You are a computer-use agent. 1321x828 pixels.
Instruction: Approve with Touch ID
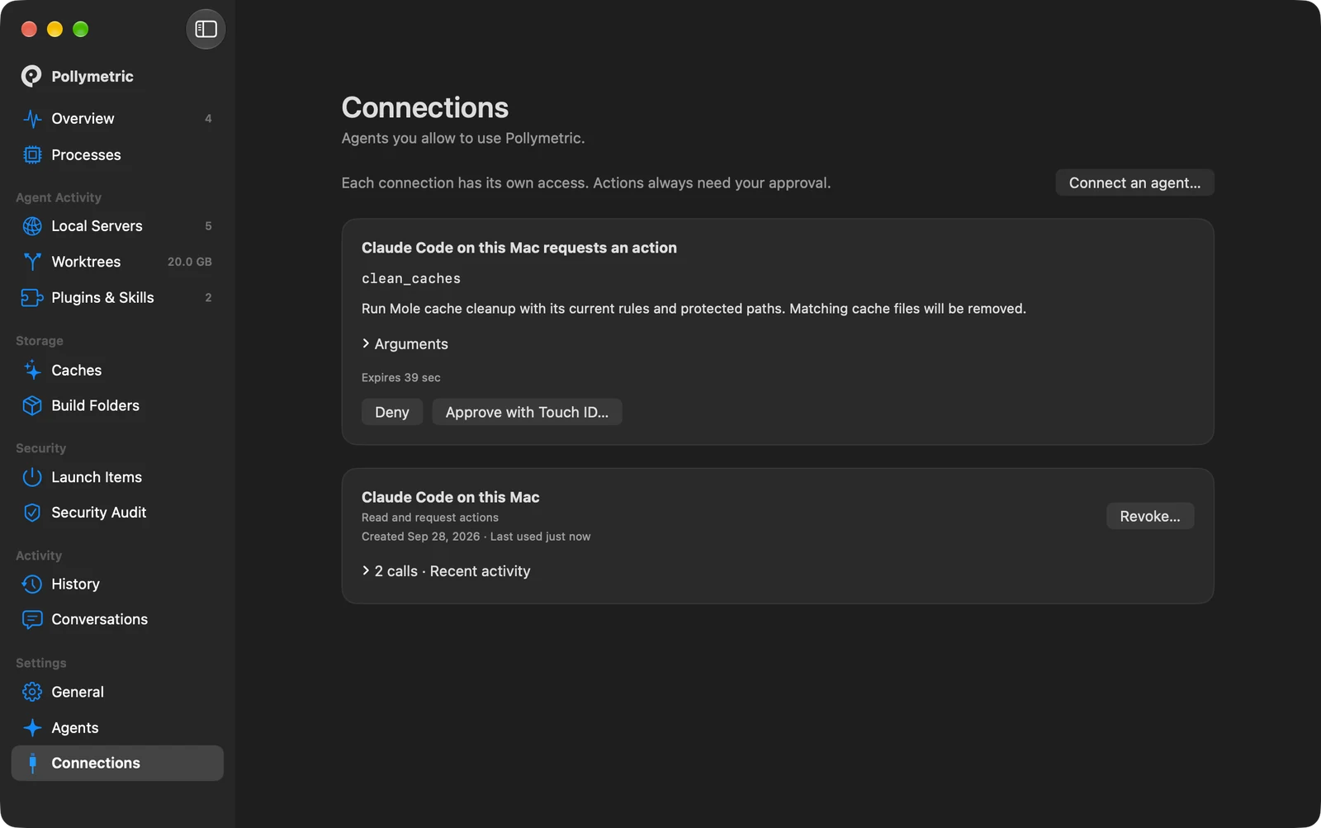tap(527, 412)
